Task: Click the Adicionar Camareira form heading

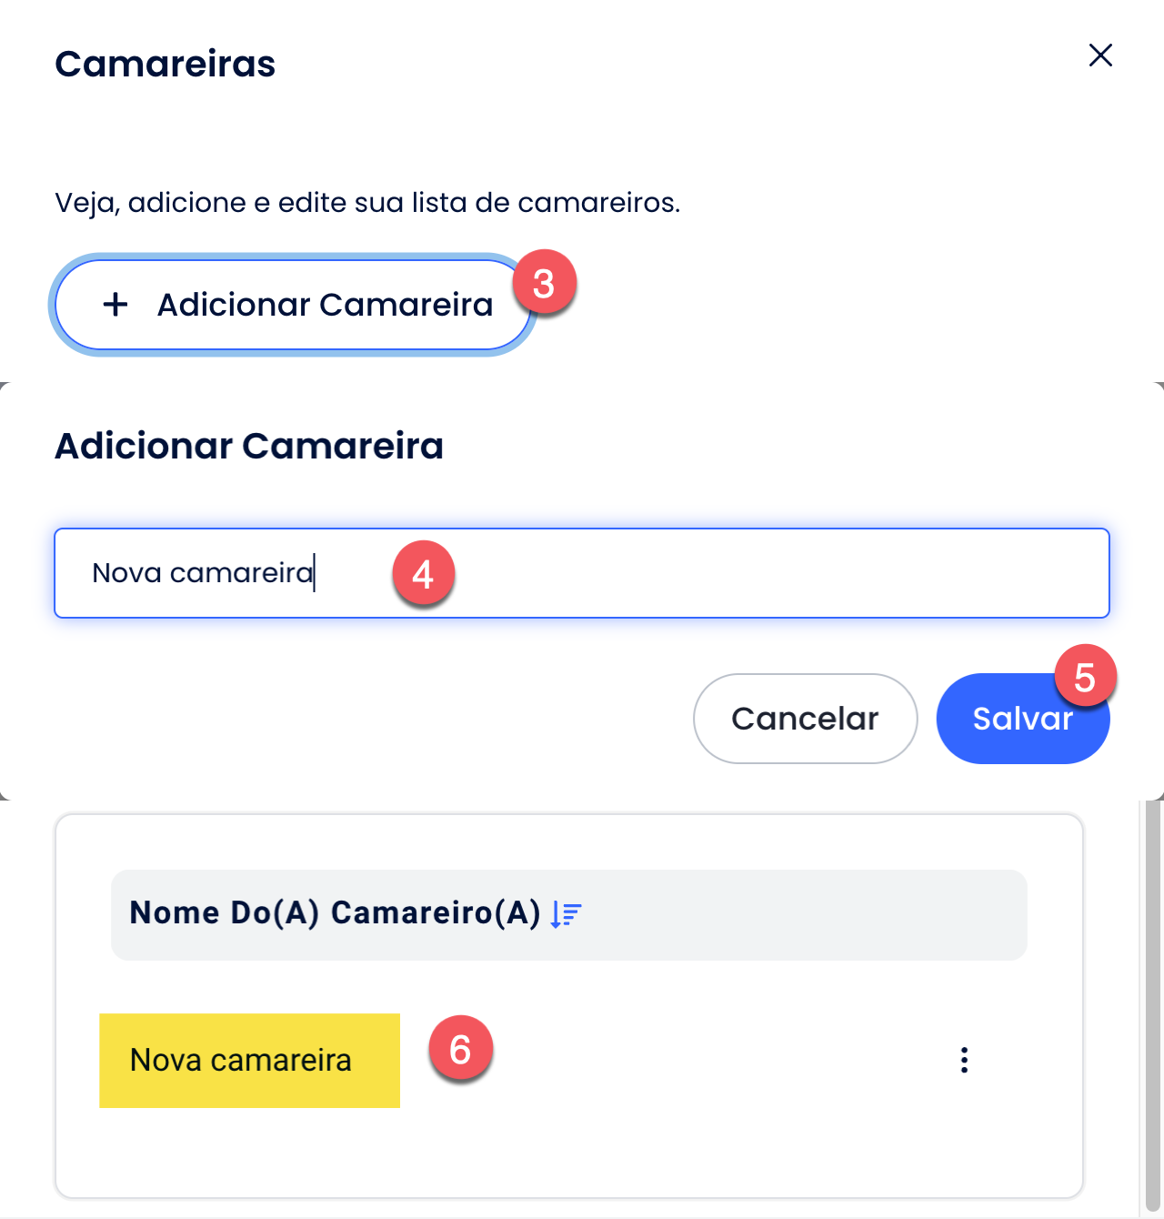Action: [249, 446]
